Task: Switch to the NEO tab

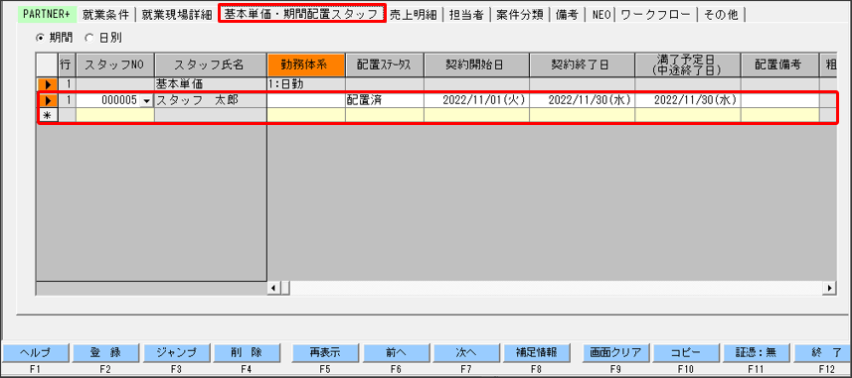Action: [x=601, y=15]
